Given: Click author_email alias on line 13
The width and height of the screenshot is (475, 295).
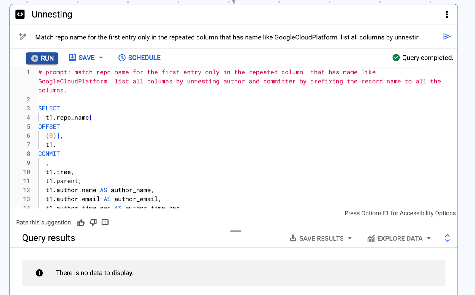Looking at the screenshot, I should (x=136, y=199).
